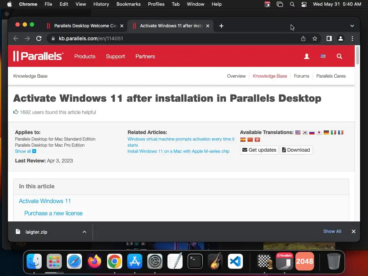This screenshot has width=368, height=276.
Task: Open the Bookmarks menu in menu bar
Action: pos(128,4)
